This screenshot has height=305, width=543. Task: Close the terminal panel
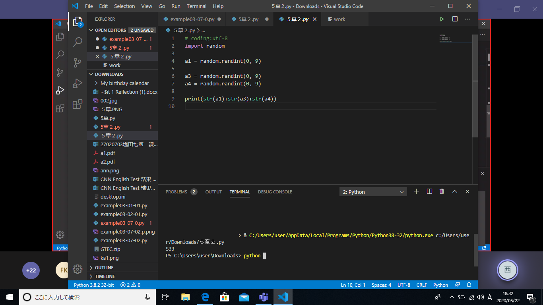click(467, 191)
